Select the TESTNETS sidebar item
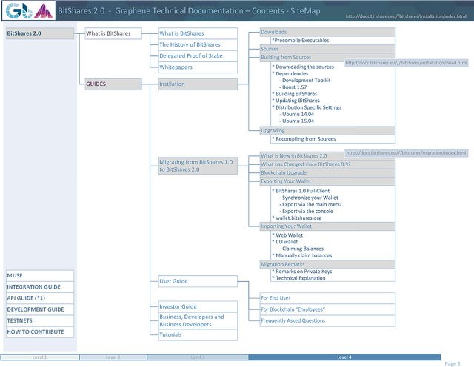Viewport: 474px width, 367px height. click(40, 320)
